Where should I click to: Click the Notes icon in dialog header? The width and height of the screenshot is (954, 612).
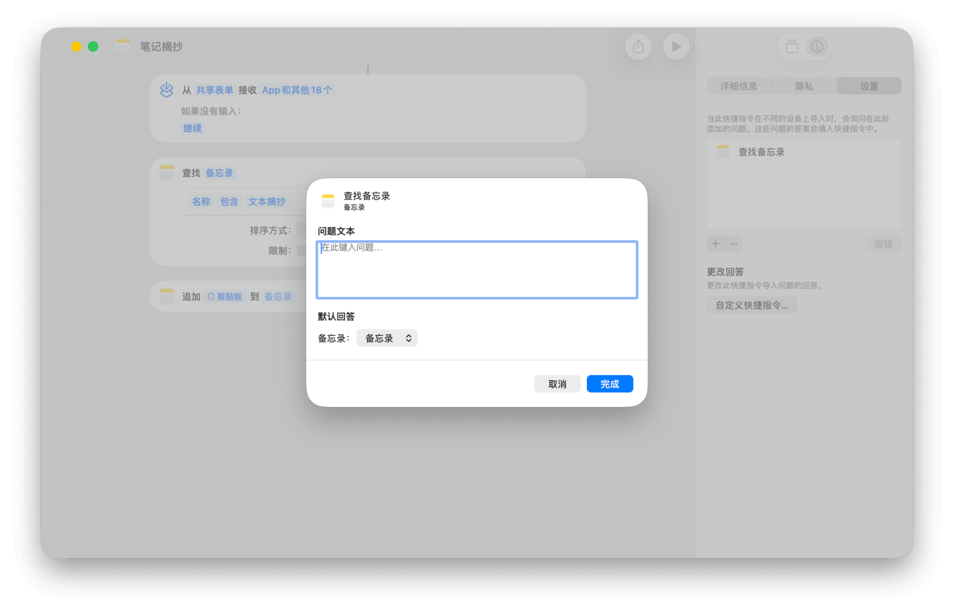pos(328,201)
